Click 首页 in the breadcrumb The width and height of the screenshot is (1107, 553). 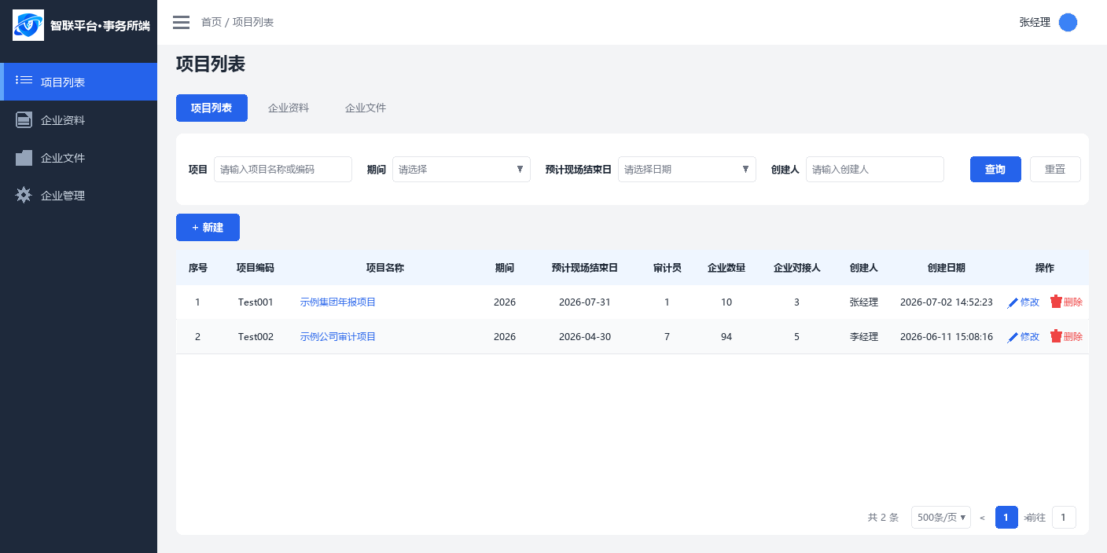point(211,22)
